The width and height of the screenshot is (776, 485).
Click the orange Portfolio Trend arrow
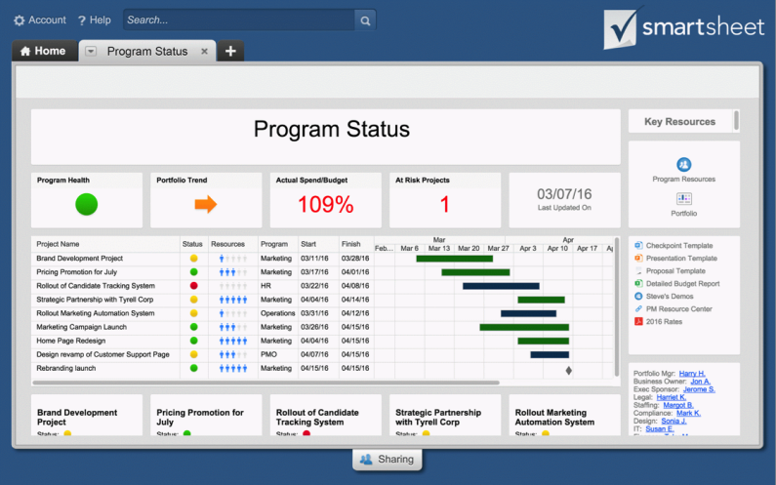pyautogui.click(x=205, y=204)
